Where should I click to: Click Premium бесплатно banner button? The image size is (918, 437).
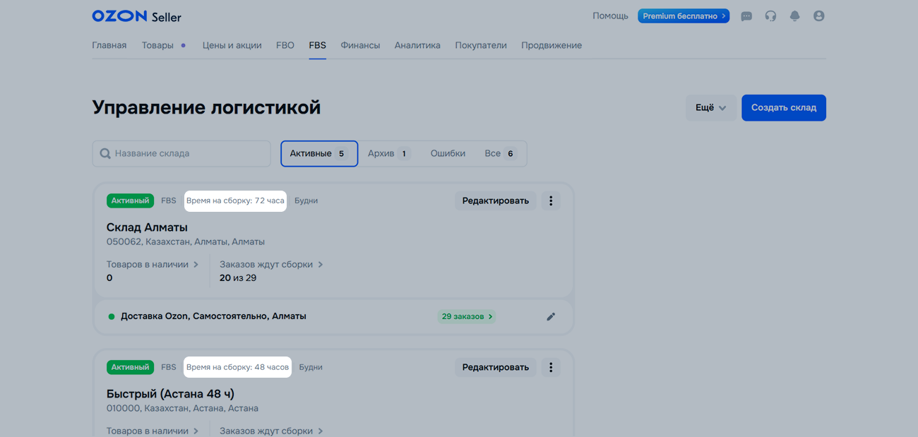pyautogui.click(x=683, y=16)
